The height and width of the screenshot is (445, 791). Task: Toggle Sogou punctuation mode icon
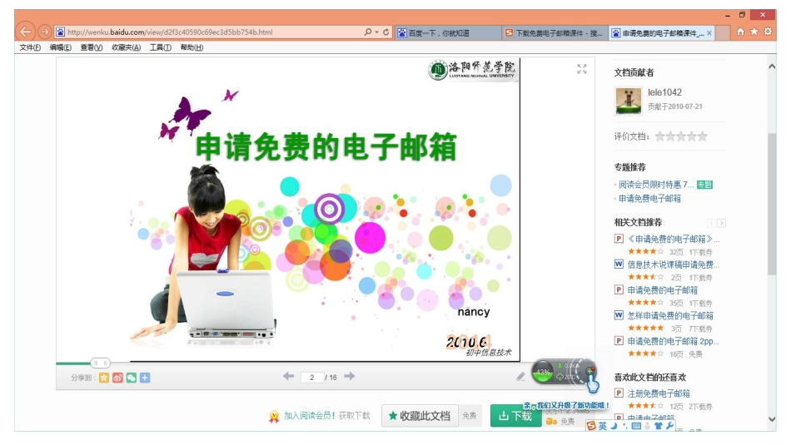tap(624, 427)
